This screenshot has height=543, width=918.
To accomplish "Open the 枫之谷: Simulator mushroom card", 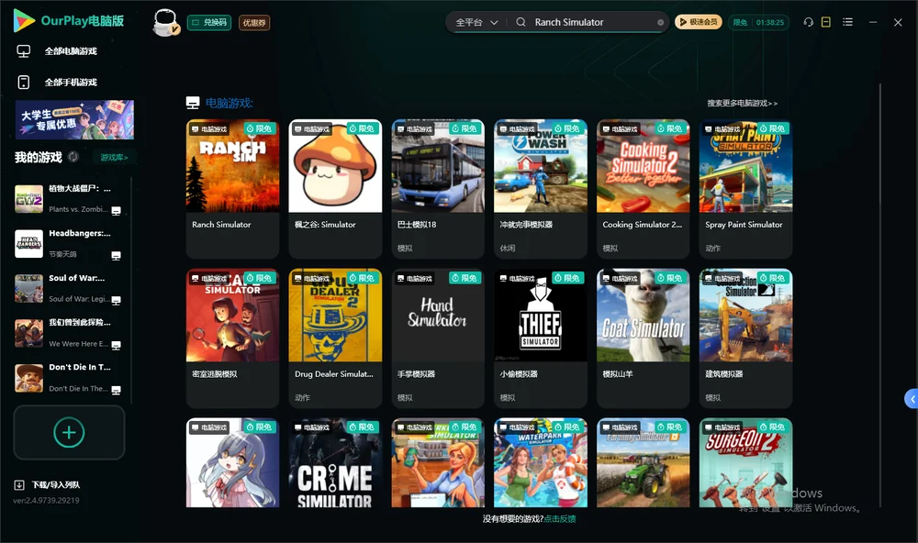I will (x=335, y=188).
